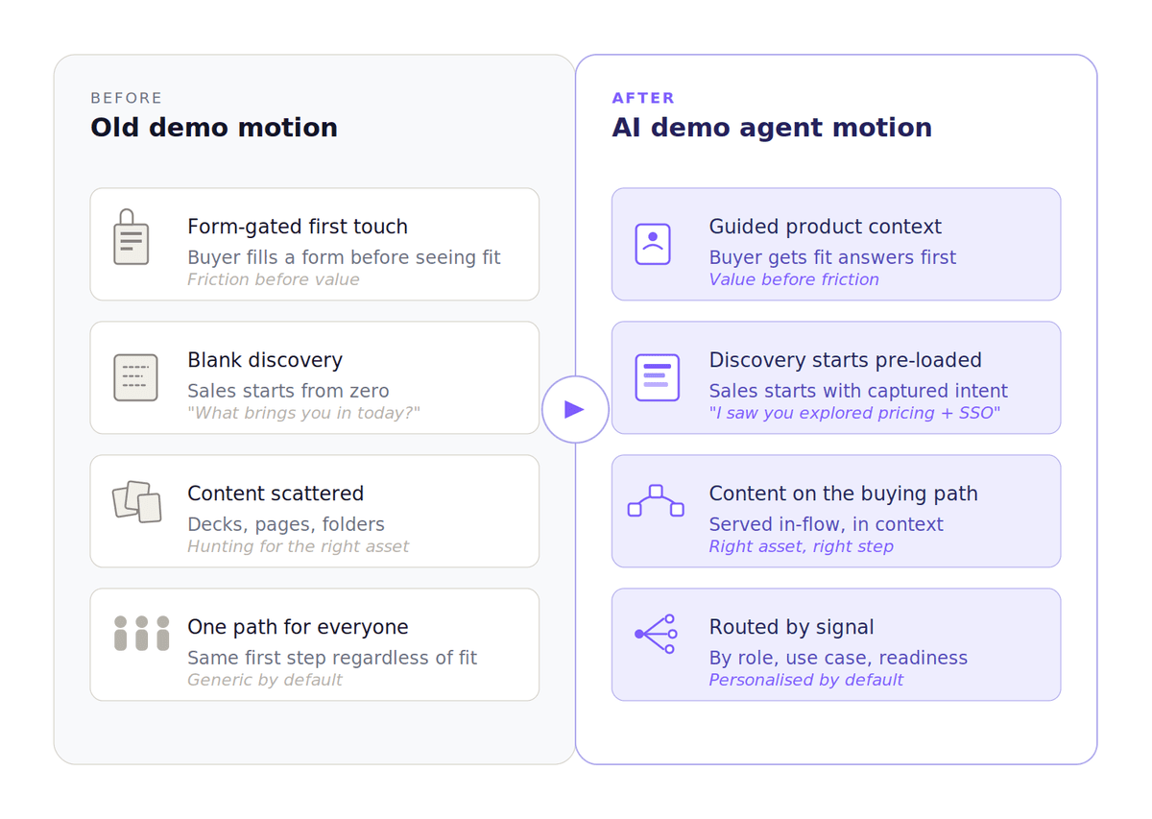Screen dimensions: 1152x819
Task: Click the purple play arrow in the center circle
Action: pos(574,410)
